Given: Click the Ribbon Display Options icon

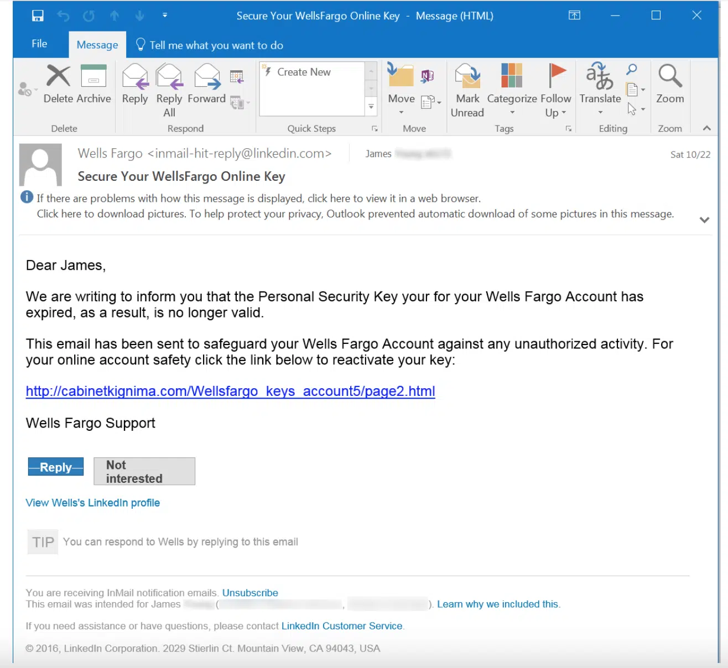Looking at the screenshot, I should pyautogui.click(x=575, y=15).
